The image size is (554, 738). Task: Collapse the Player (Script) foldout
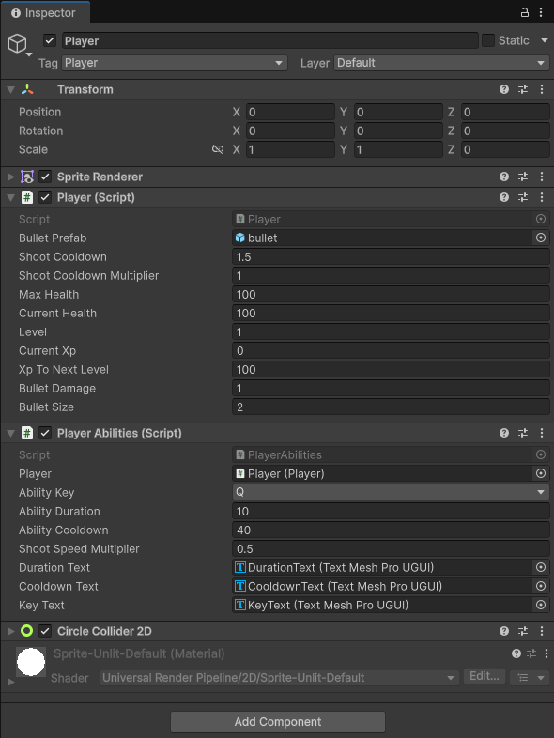coord(11,198)
